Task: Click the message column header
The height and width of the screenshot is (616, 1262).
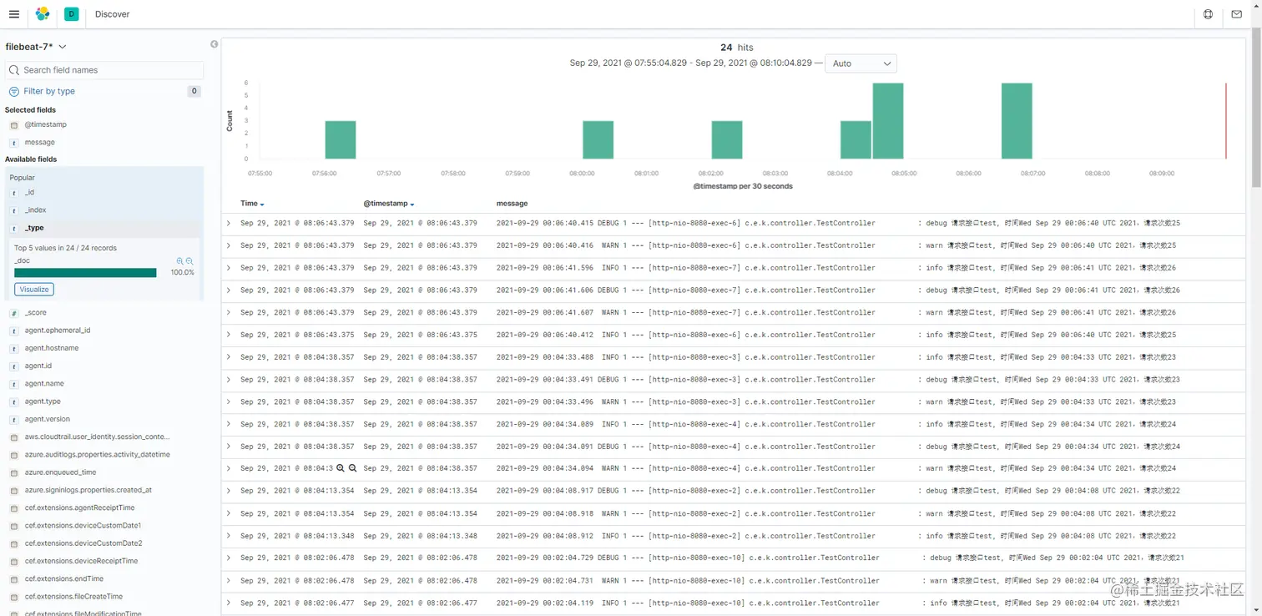Action: pyautogui.click(x=512, y=204)
